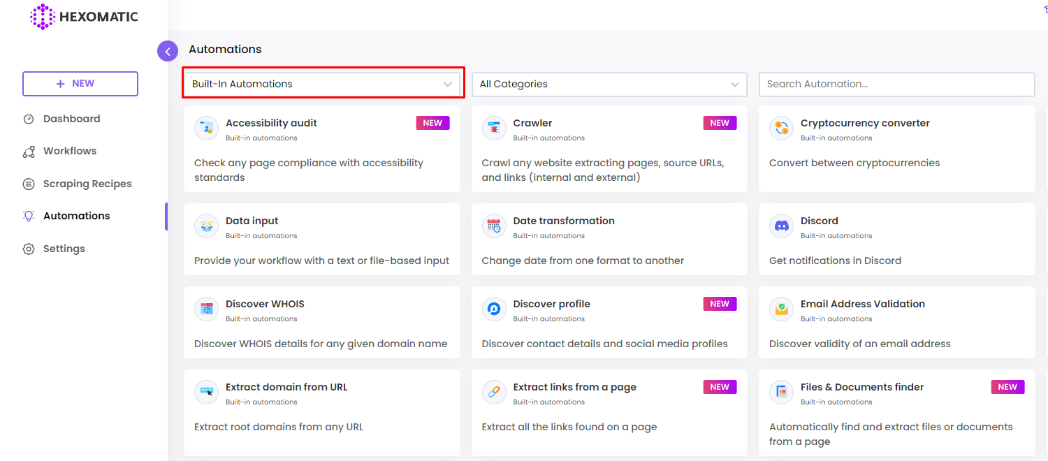The image size is (1048, 461).
Task: Click the Settings gear icon
Action: point(29,249)
